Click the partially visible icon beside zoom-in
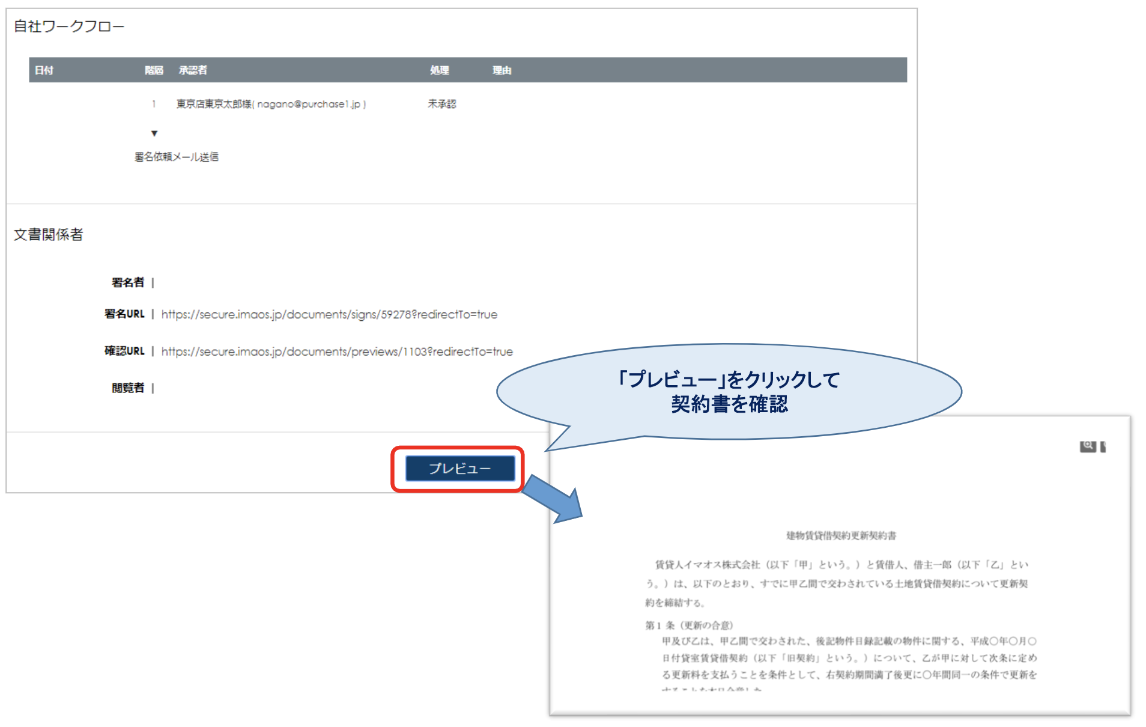The image size is (1146, 727). point(1103,447)
